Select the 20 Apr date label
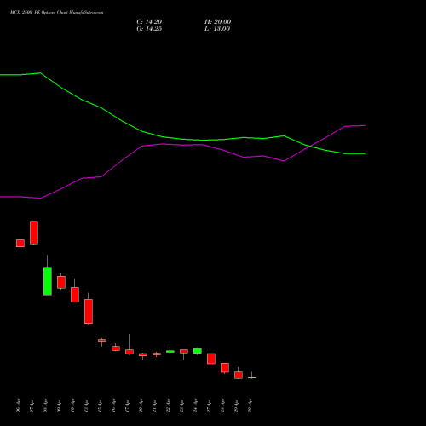 click(141, 406)
